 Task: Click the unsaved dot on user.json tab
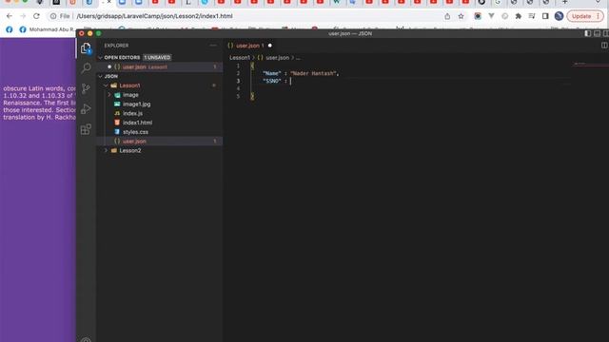(x=270, y=46)
